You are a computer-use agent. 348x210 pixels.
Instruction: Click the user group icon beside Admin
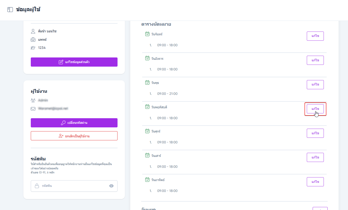click(33, 100)
